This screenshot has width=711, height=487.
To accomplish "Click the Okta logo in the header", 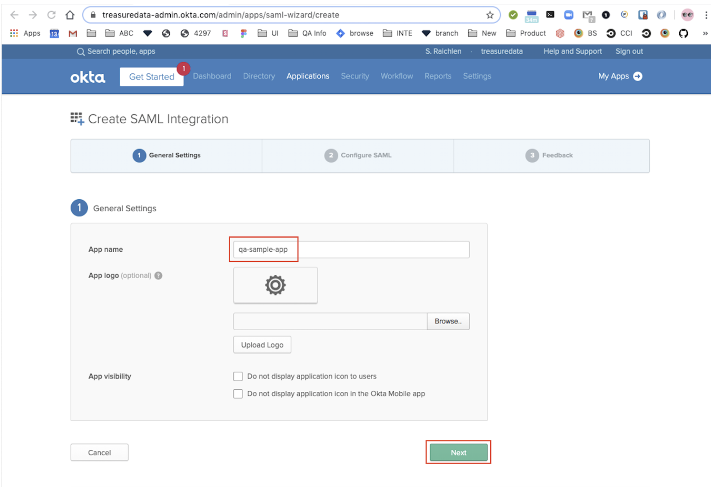I will tap(87, 77).
